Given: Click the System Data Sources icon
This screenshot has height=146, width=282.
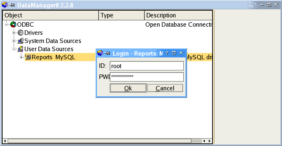Looking at the screenshot, I should point(21,41).
